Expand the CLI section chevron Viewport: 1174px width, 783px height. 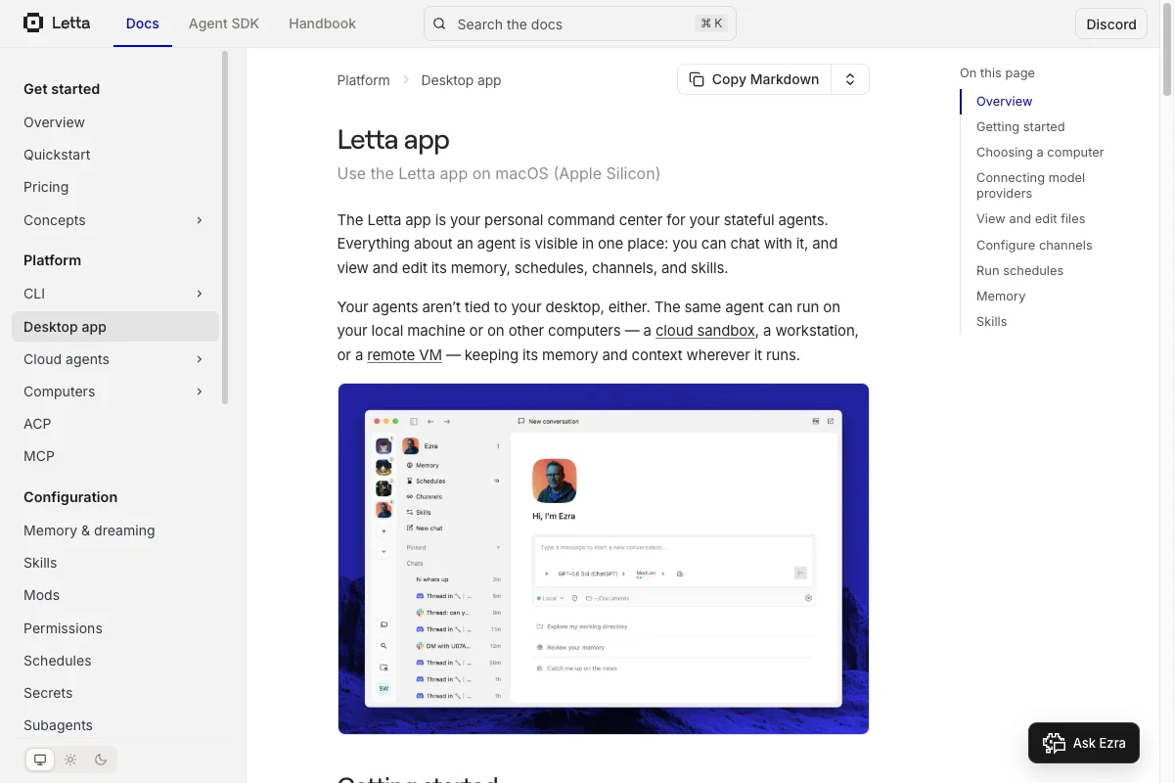[x=200, y=294]
